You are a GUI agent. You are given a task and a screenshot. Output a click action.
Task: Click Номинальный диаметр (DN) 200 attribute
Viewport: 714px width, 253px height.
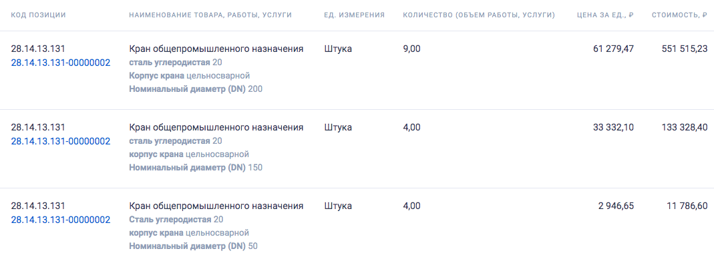tap(196, 89)
